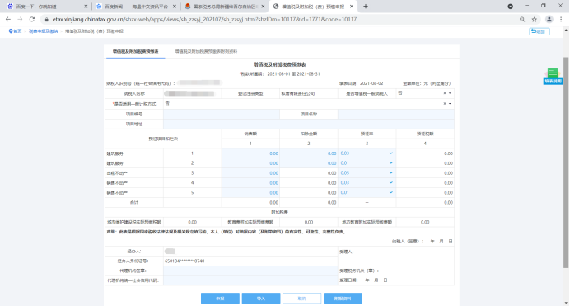Screen dimensions: 570x306
Task: Close the active VAT prepayment tab
Action: click(x=352, y=7)
